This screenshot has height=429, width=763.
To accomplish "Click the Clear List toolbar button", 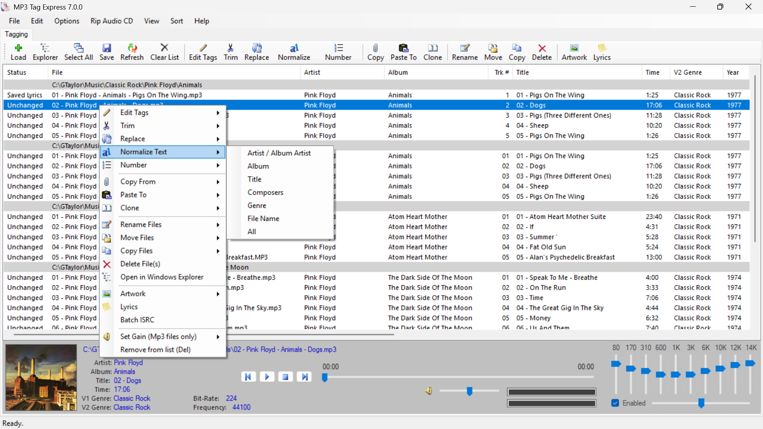I will [x=165, y=52].
